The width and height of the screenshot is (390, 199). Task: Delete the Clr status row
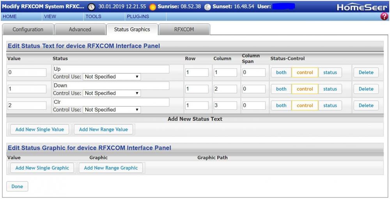[x=366, y=105]
